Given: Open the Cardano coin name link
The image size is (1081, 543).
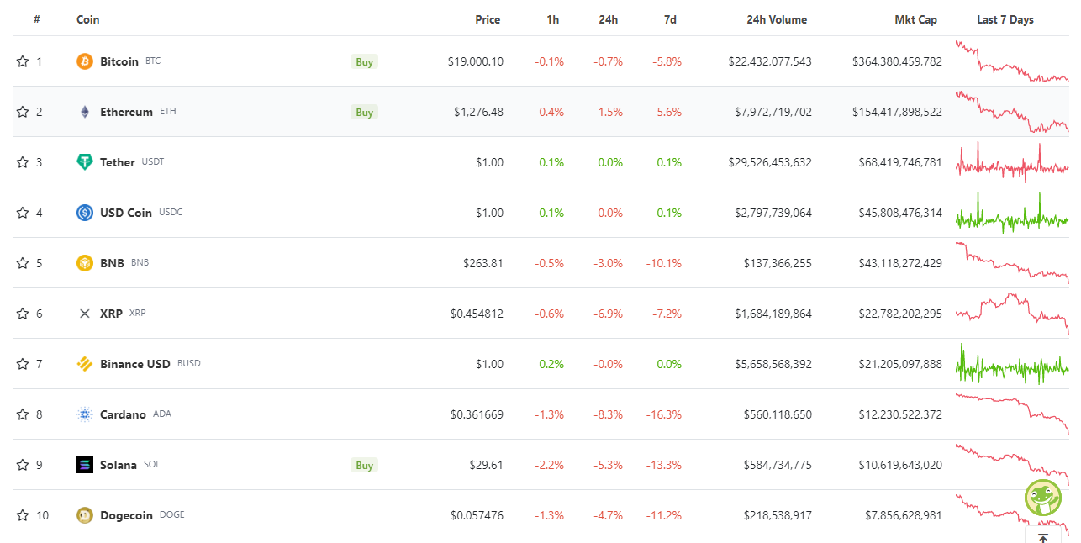Looking at the screenshot, I should coord(123,414).
